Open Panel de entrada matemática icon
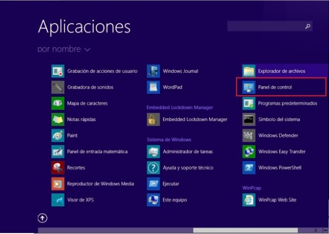Screen dimensions: 329x234 point(58,151)
